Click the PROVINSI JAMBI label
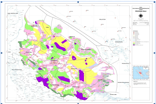This screenshot has width=156, height=104. (113, 94)
